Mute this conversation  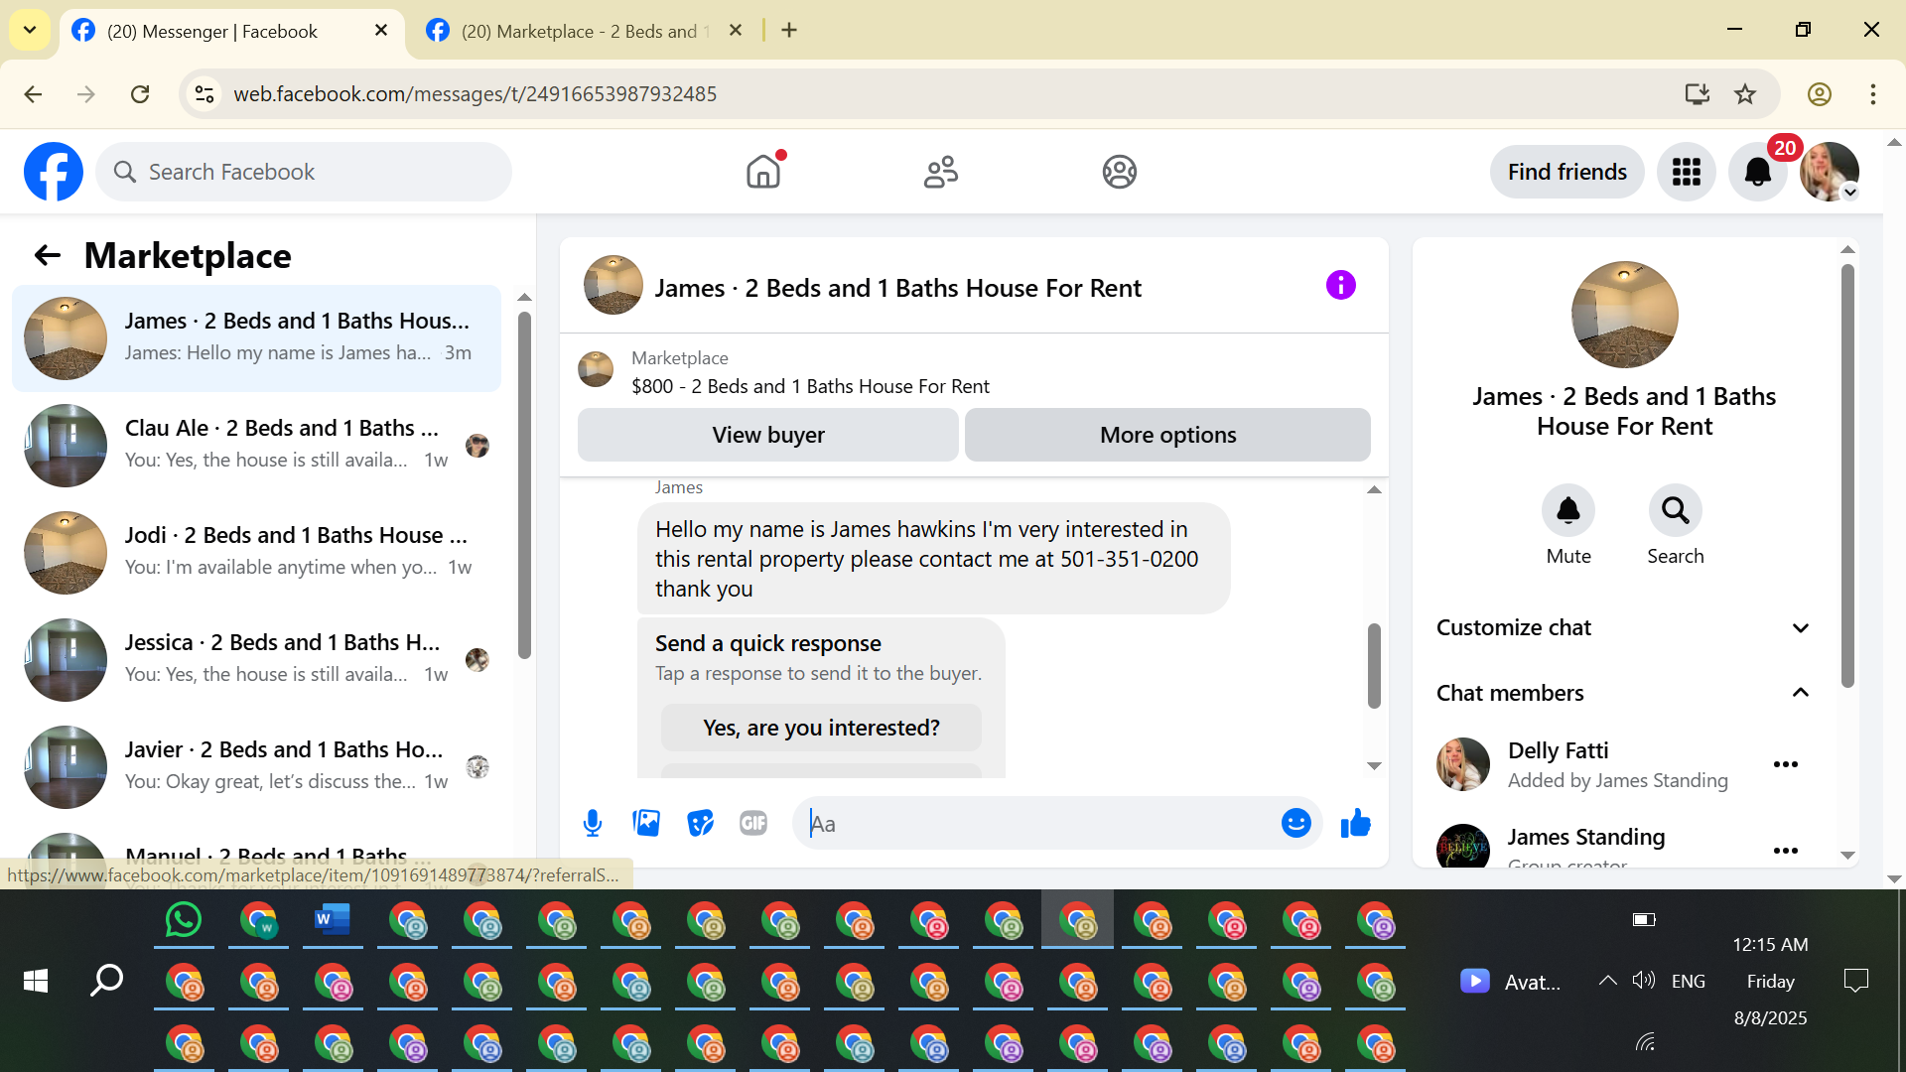[x=1567, y=511]
